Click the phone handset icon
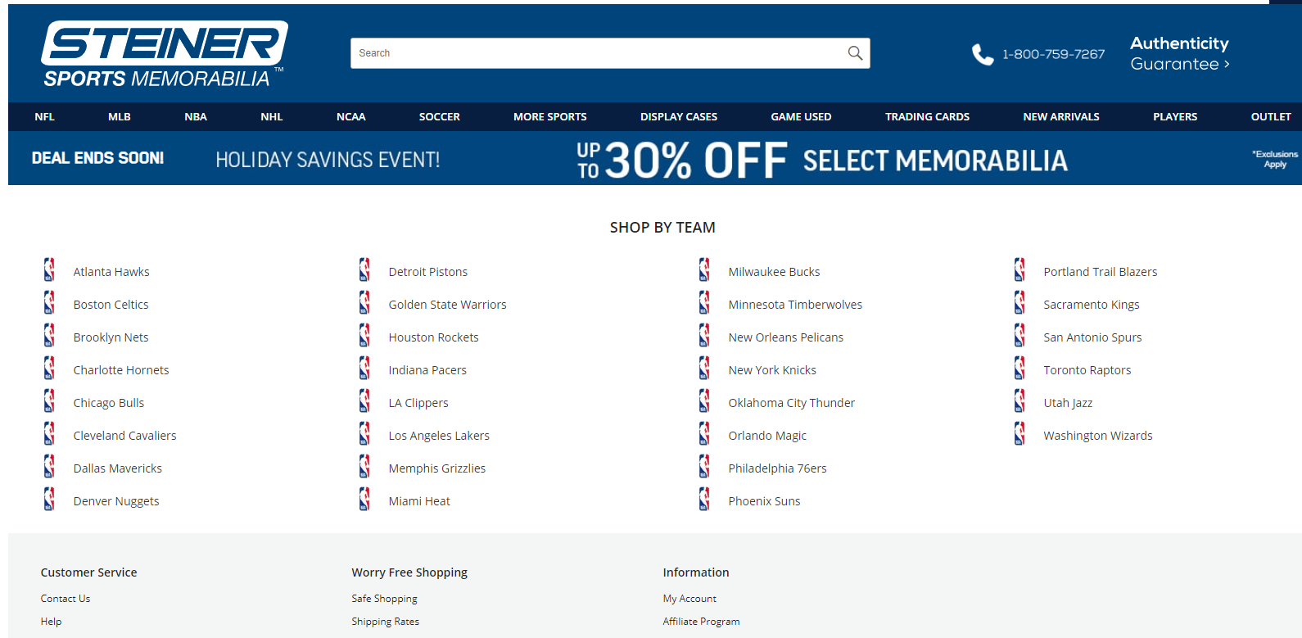Image resolution: width=1302 pixels, height=638 pixels. click(x=982, y=55)
